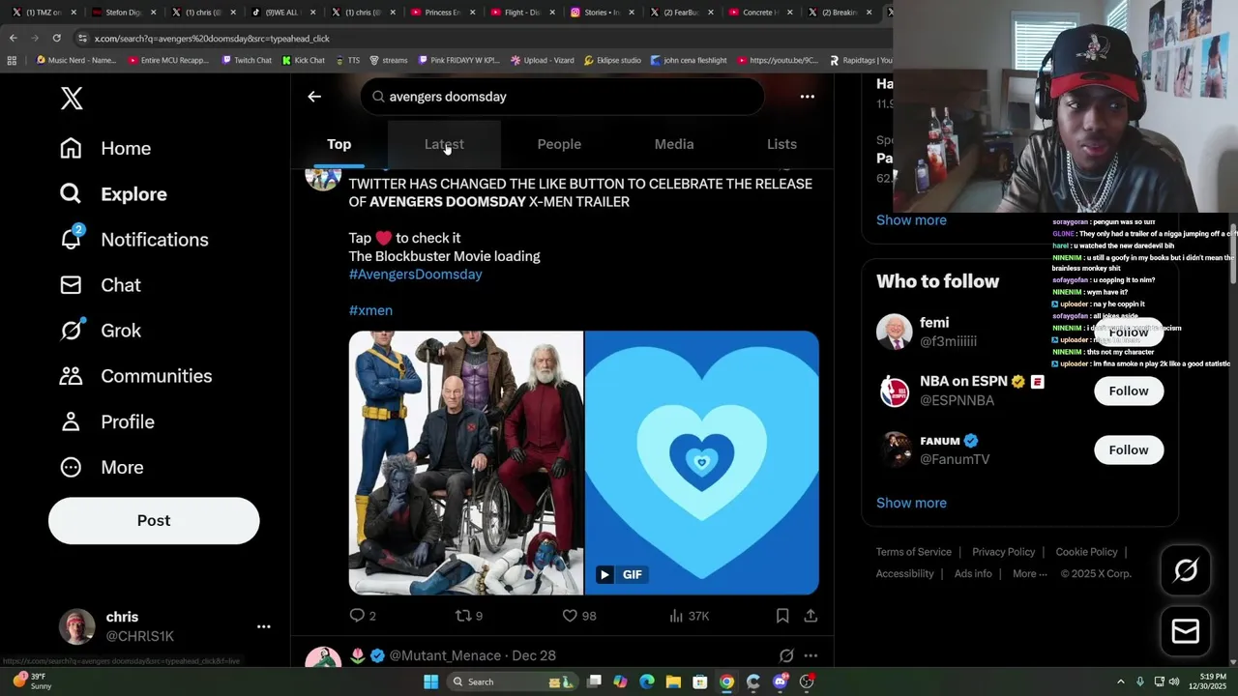Click the URL address bar
Screen dimensions: 1238x696
484,38
